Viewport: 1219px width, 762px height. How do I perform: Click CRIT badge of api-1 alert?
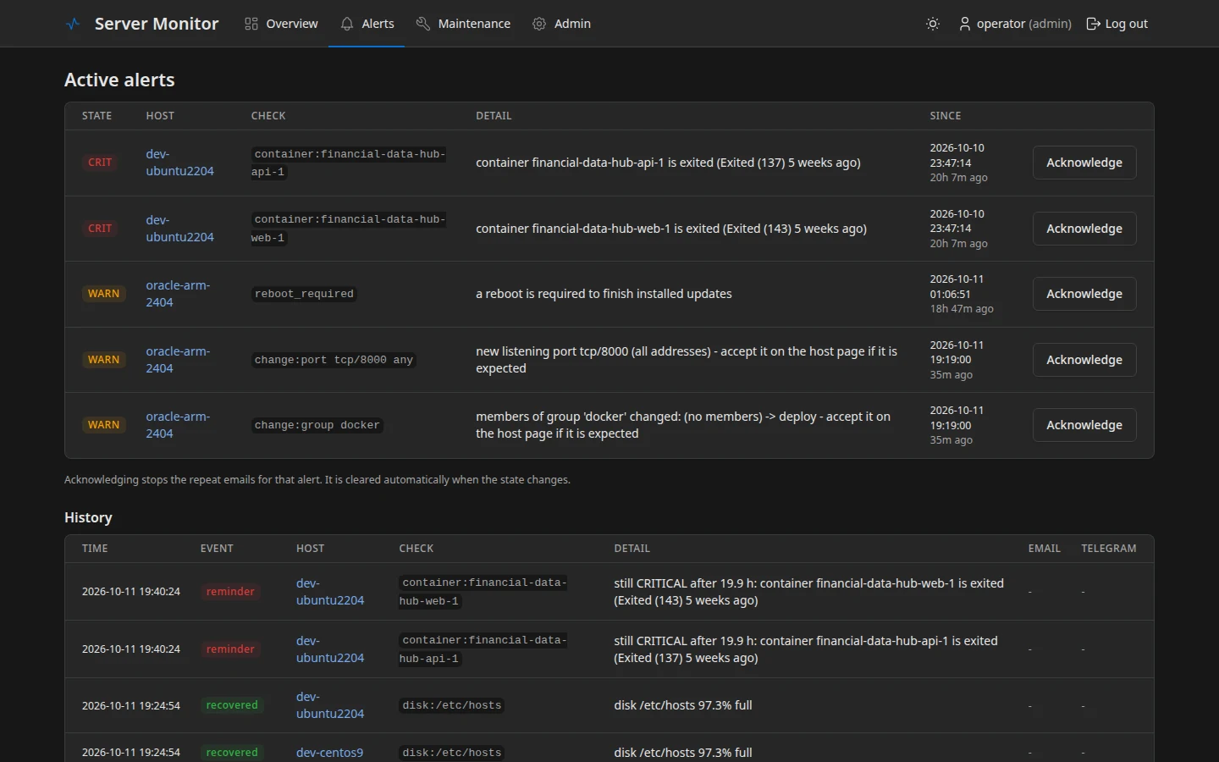coord(100,163)
